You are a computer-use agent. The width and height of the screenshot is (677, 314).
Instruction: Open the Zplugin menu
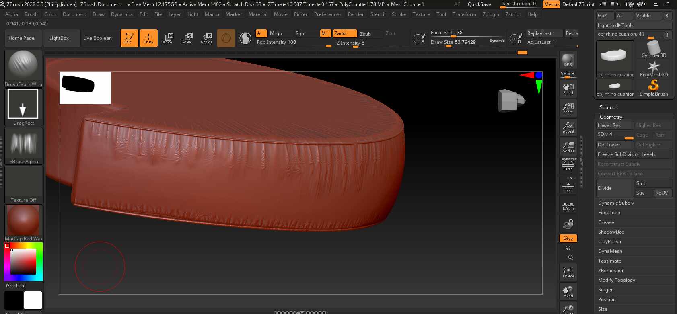(x=491, y=14)
